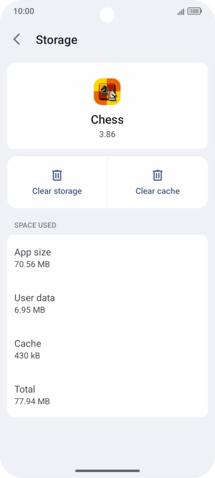The width and height of the screenshot is (215, 478).
Task: Tap the Clear cache trash icon
Action: point(157,175)
